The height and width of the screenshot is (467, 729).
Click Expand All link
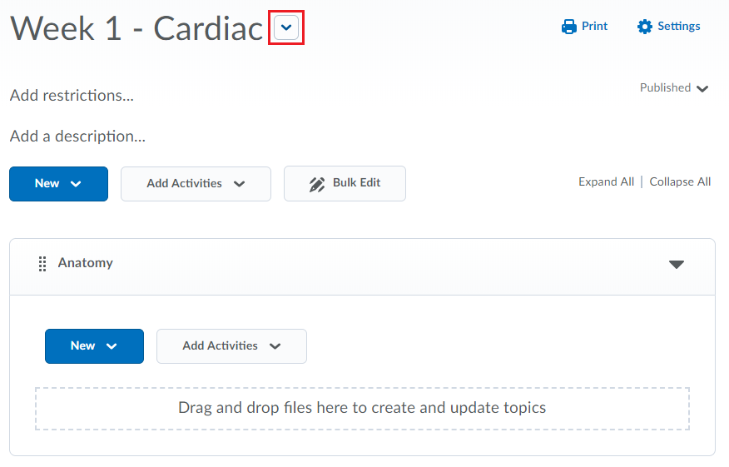tap(606, 181)
